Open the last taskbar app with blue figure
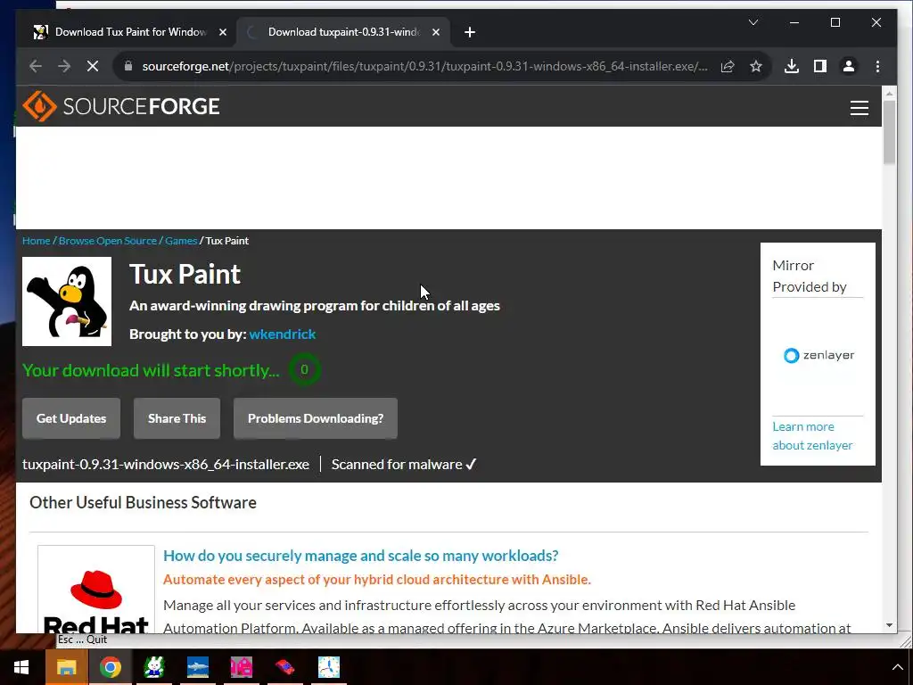 [328, 667]
